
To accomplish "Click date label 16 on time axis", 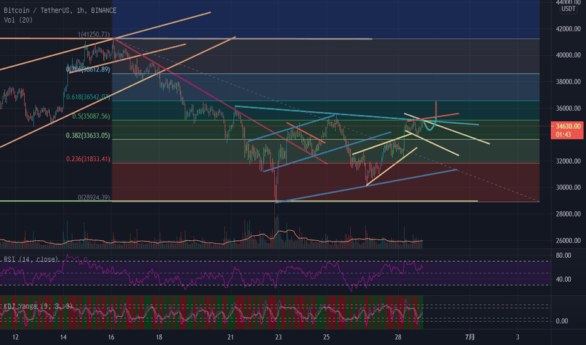I will pos(111,337).
